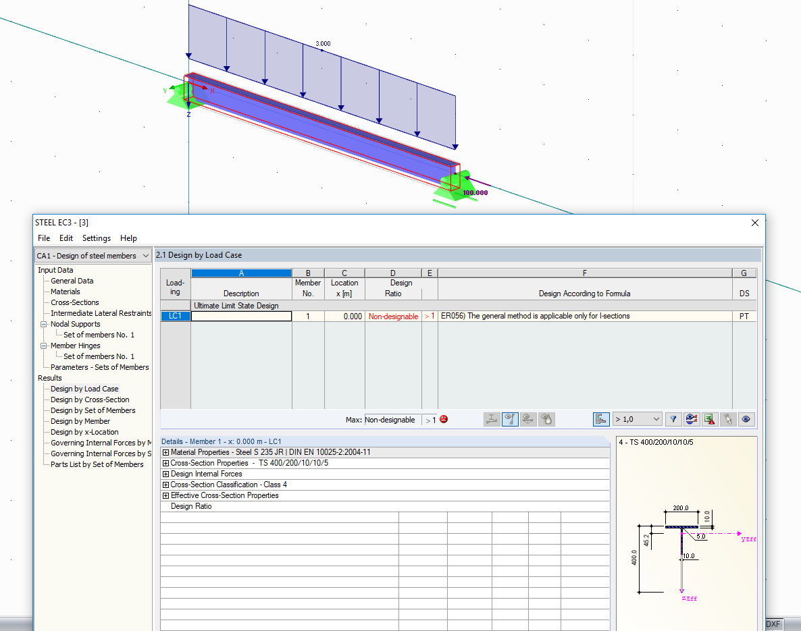Viewport: 801px width, 631px height.
Task: Open Parts List by Set of Members
Action: click(x=97, y=464)
